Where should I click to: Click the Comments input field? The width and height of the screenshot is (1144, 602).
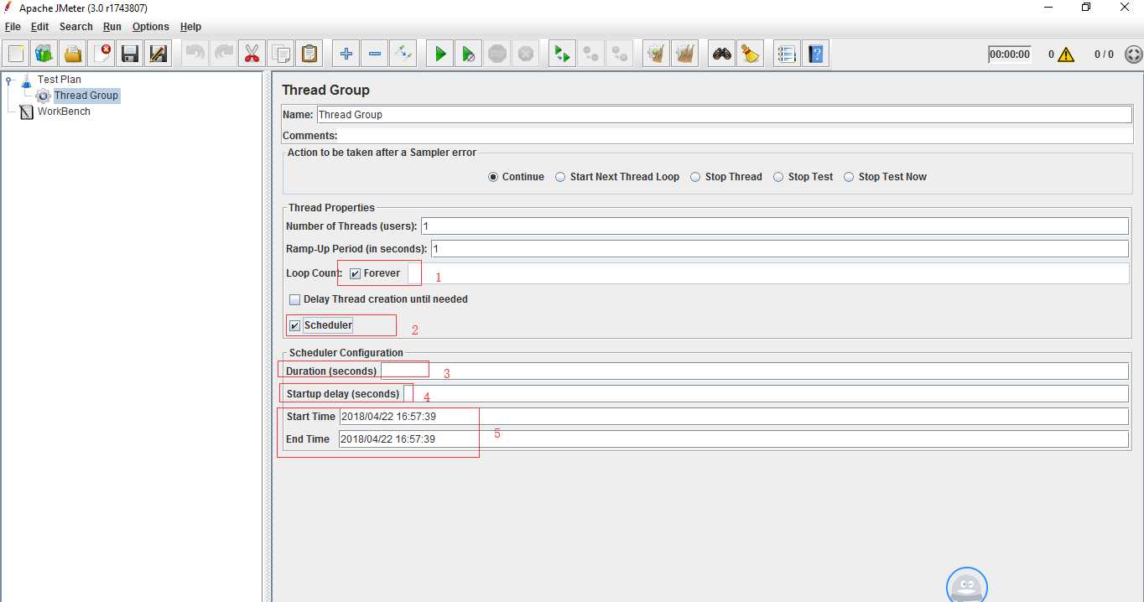(x=735, y=136)
